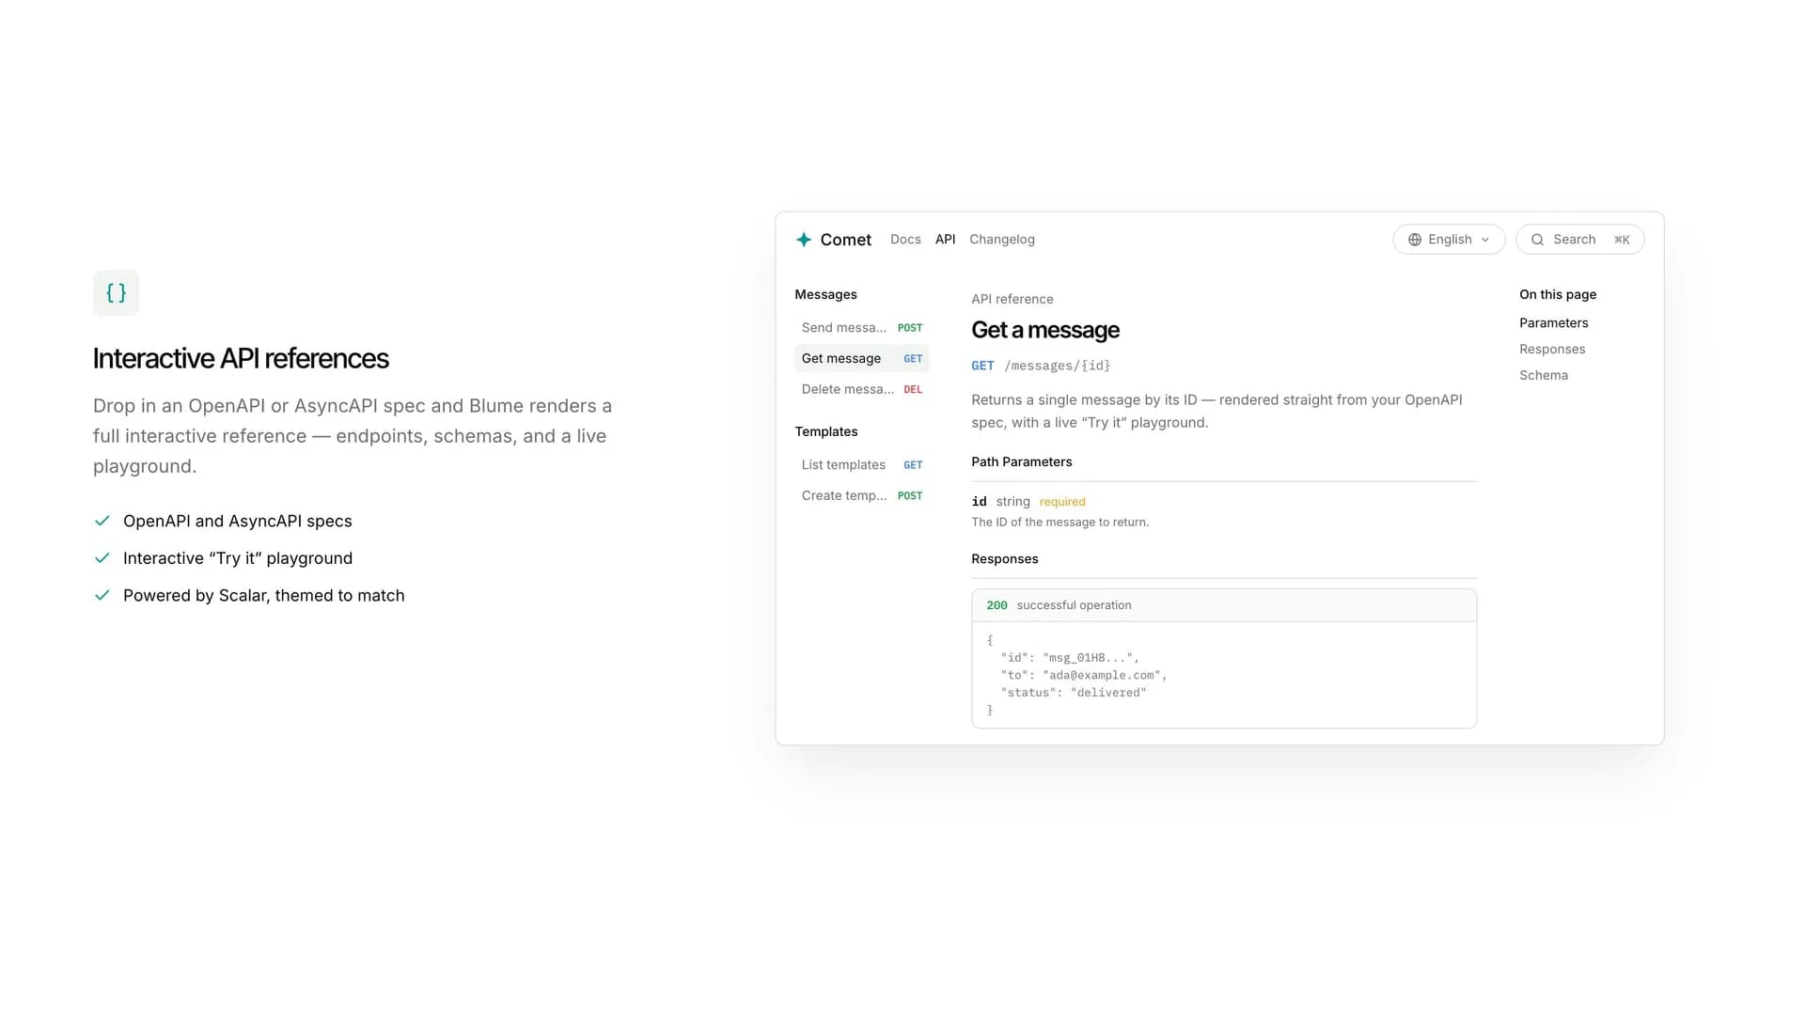Viewport: 1805px width, 1015px height.
Task: Click the POST badge on Send message
Action: point(910,328)
